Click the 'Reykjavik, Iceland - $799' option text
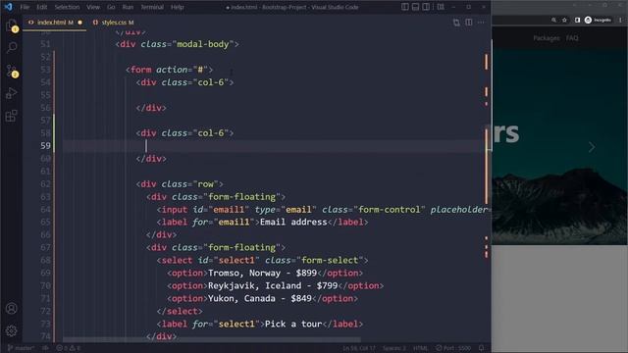This screenshot has width=628, height=353. point(273,285)
